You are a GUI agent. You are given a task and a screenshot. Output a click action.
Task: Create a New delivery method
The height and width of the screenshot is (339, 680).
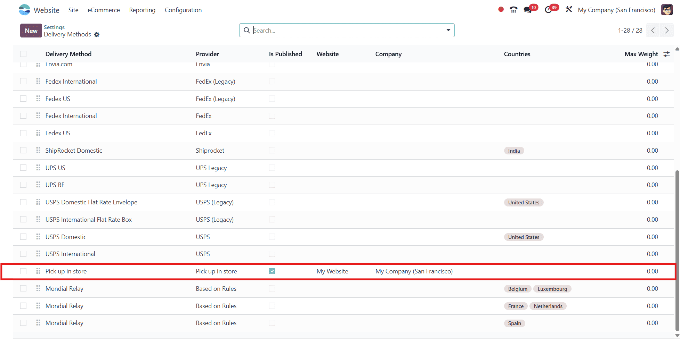coord(31,31)
